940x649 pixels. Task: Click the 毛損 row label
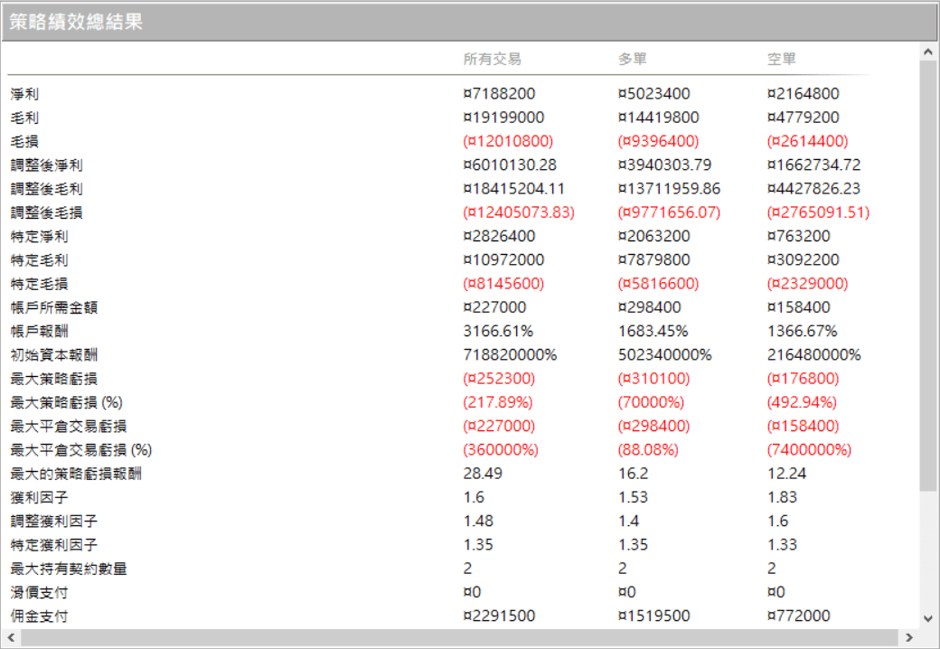[24, 141]
